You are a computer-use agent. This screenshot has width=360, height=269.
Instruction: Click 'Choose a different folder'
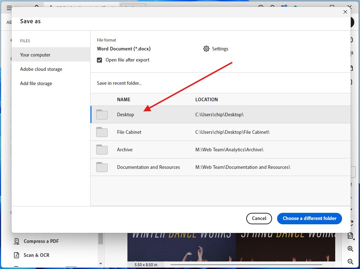pyautogui.click(x=309, y=218)
